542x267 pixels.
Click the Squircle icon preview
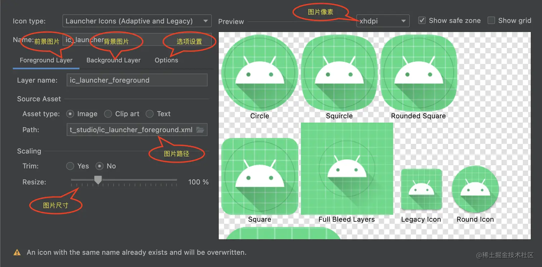339,73
